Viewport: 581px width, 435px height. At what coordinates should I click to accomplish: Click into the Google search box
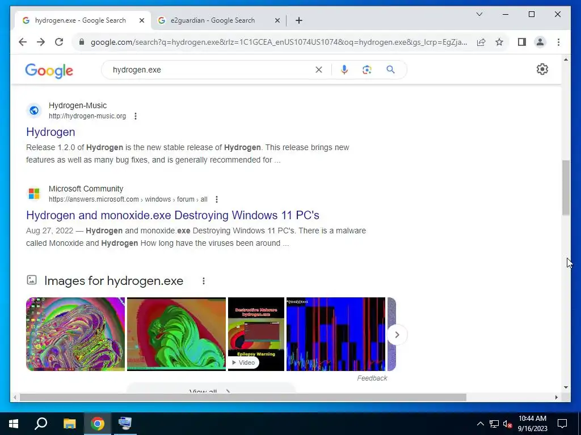pos(211,70)
